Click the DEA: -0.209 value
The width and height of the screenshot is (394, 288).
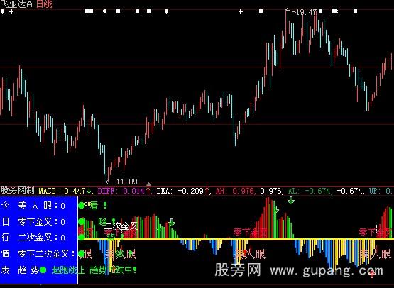pyautogui.click(x=180, y=191)
